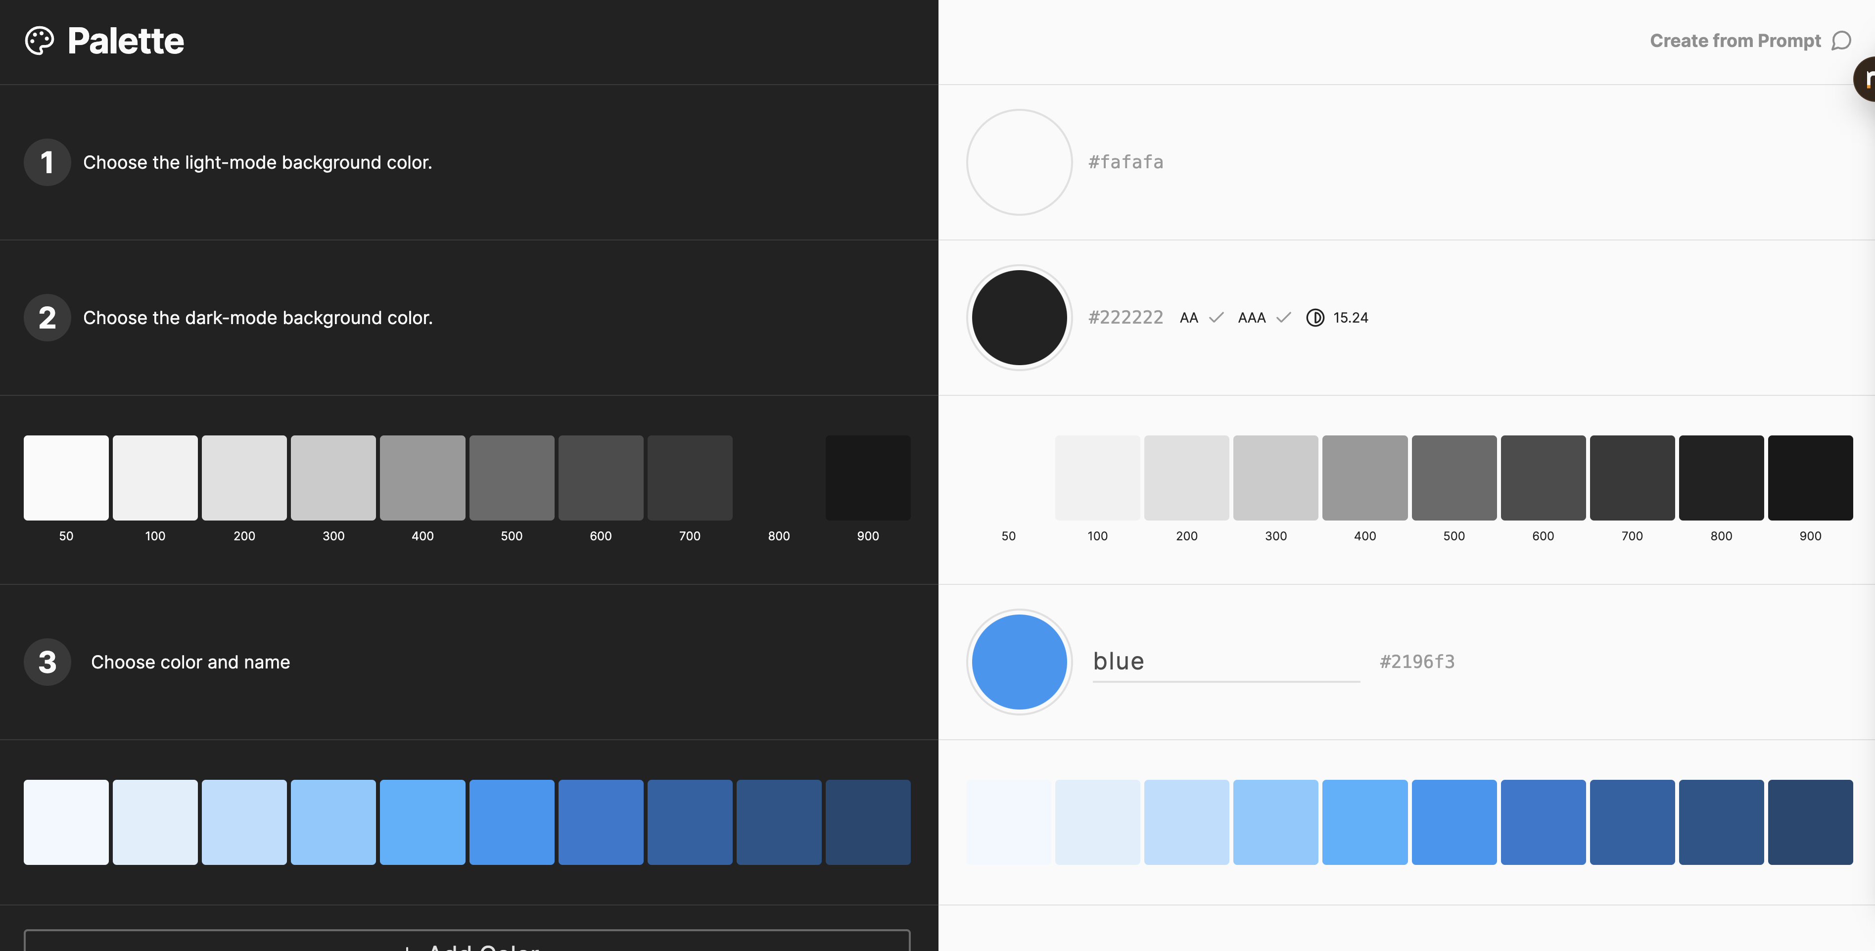The image size is (1875, 951).
Task: Click the AAA checkmark icon
Action: [x=1283, y=318]
